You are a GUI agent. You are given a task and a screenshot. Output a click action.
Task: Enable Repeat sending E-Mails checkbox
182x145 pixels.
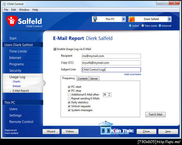tap(69, 99)
